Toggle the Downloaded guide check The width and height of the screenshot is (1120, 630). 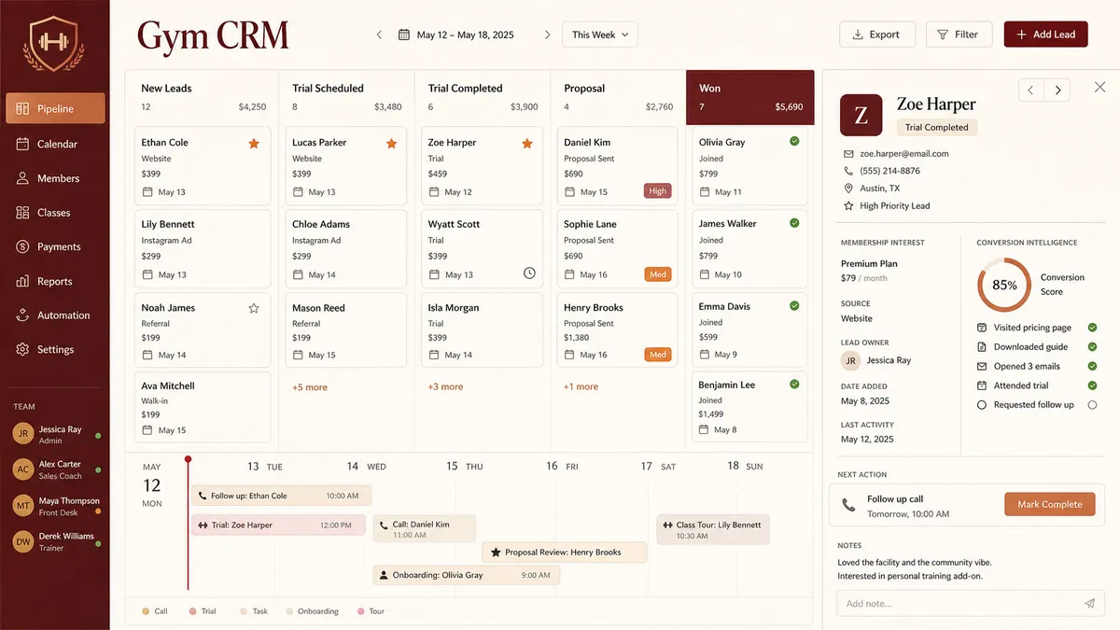tap(1092, 347)
